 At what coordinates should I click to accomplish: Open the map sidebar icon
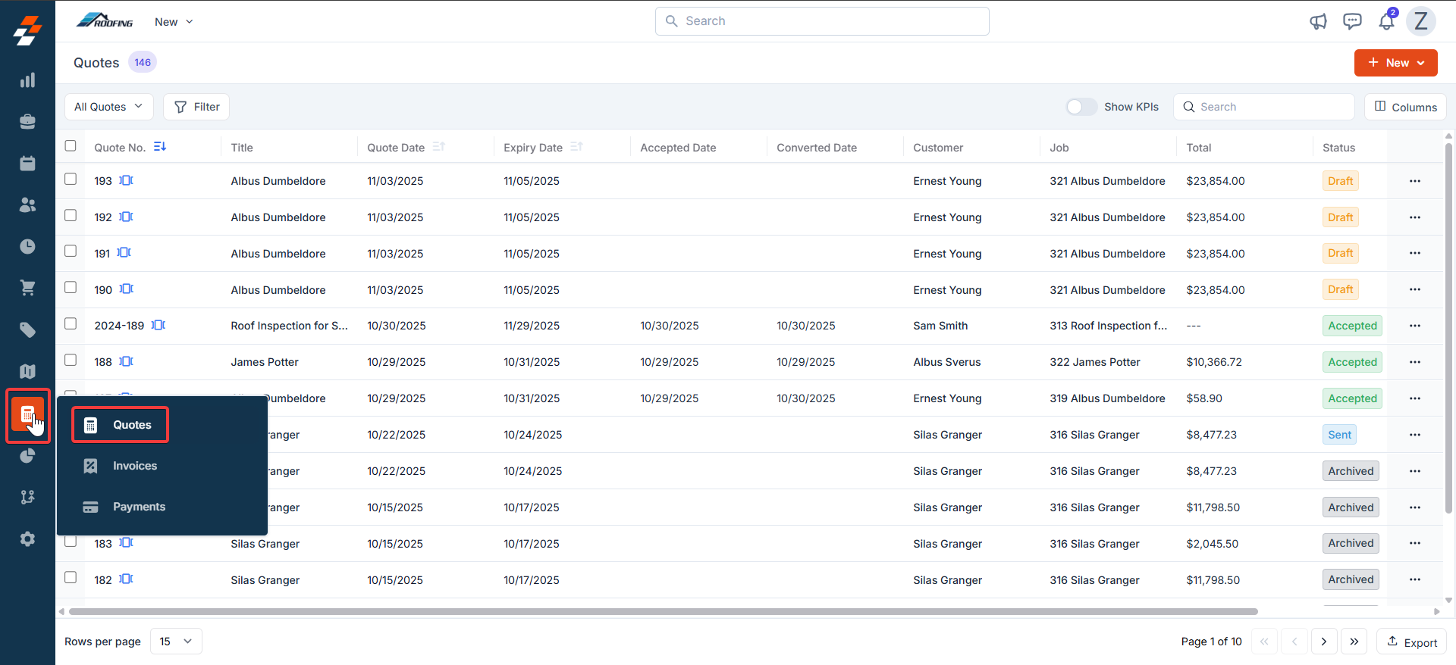pos(27,371)
